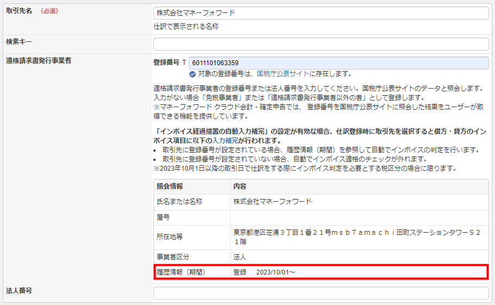Click the 屋号 row label
The image size is (495, 305).
[163, 217]
